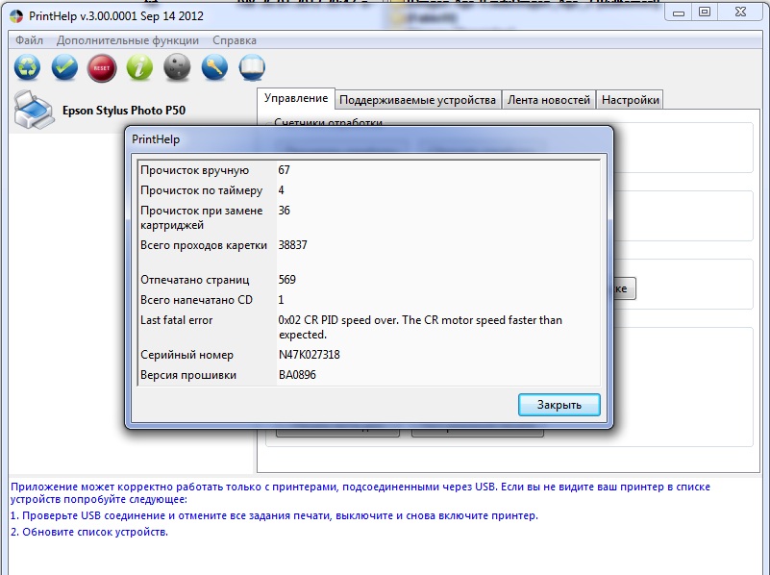Maximize the PrintHelp main window
Screen dimensions: 770x575
click(705, 12)
